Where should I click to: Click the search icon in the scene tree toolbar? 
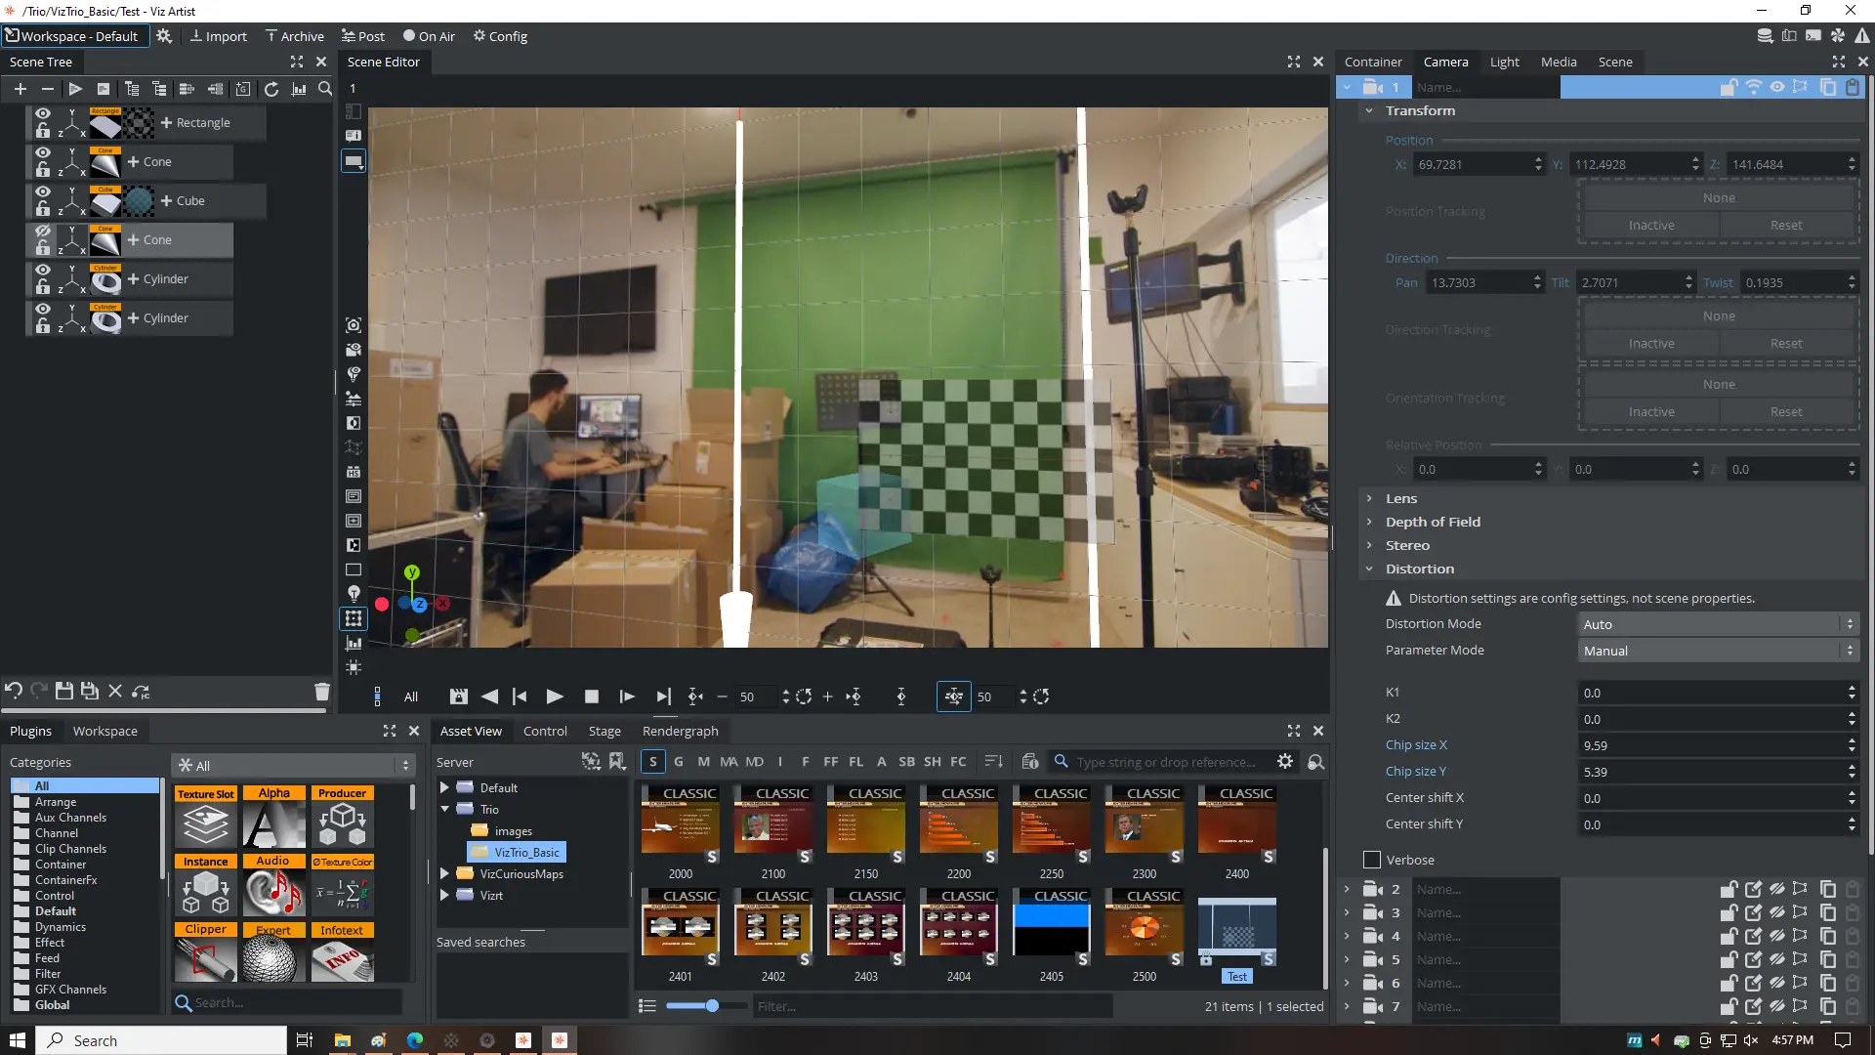325,89
